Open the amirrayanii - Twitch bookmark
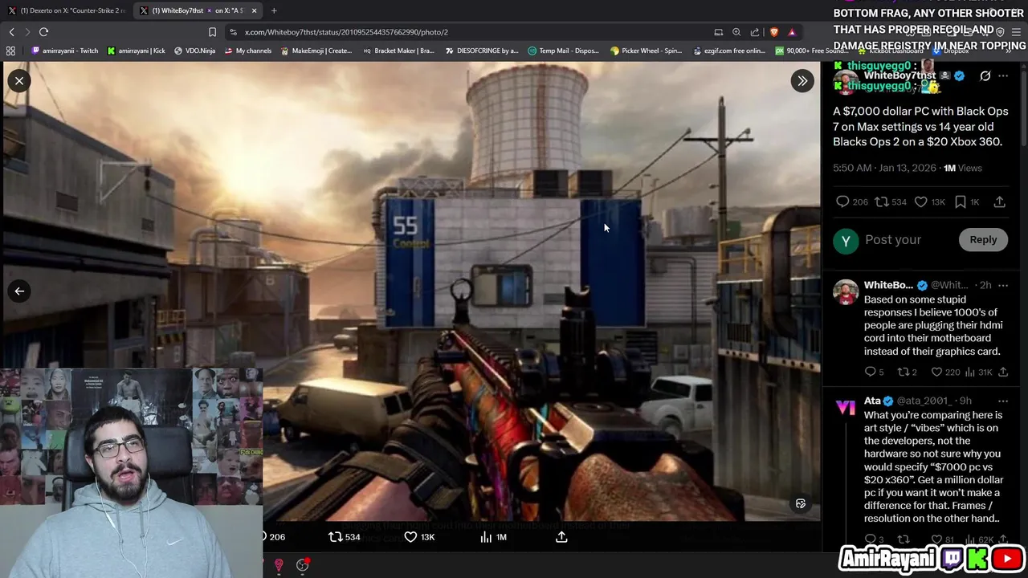 (65, 51)
